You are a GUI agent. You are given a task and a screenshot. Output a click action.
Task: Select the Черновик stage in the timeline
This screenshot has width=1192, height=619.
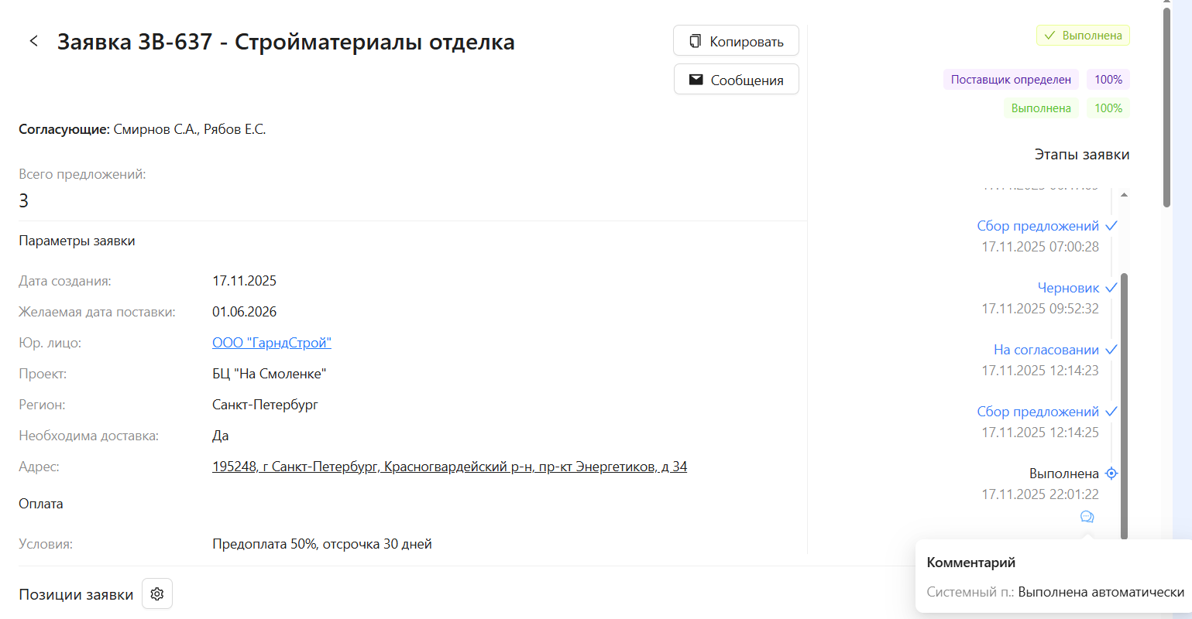1068,288
